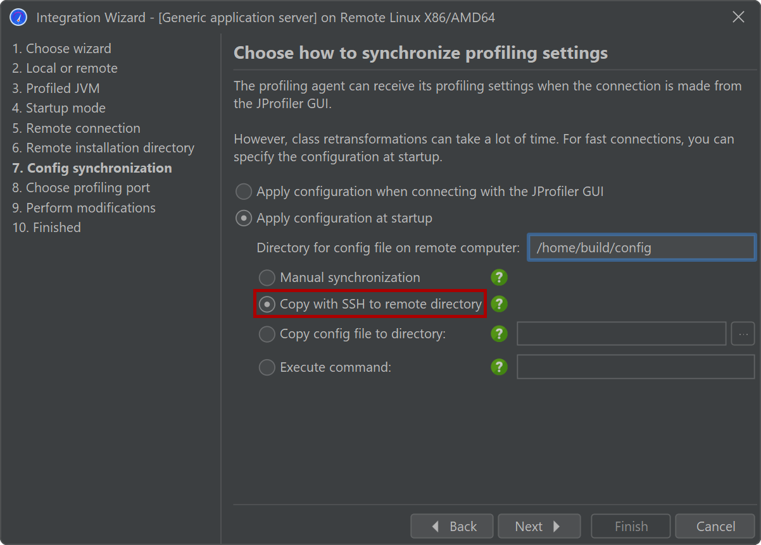Select Copy with SSH to remote directory
Screen dimensions: 761x545
[267, 304]
